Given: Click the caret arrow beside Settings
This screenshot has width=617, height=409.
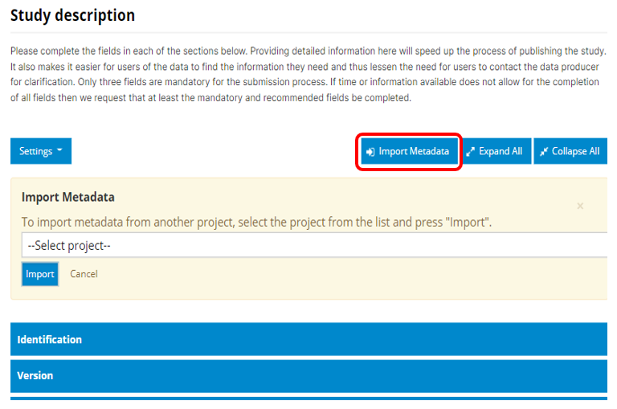Looking at the screenshot, I should tap(59, 150).
